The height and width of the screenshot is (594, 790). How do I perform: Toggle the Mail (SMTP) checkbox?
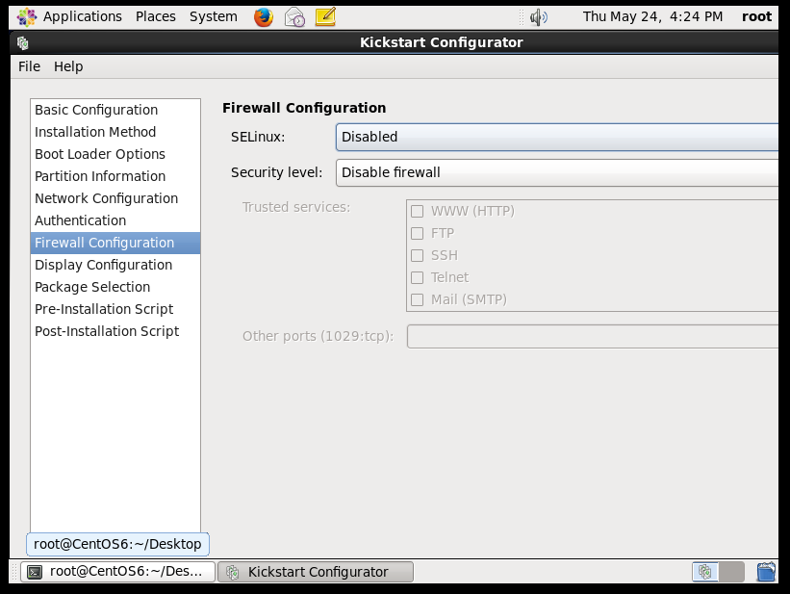[x=418, y=300]
